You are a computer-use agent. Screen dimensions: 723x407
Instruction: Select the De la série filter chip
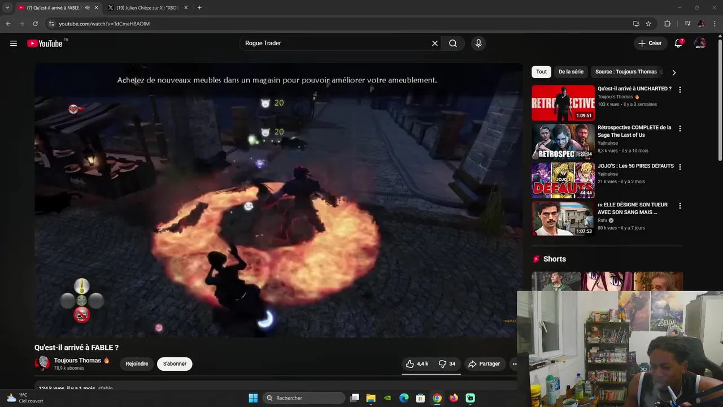[x=571, y=72]
